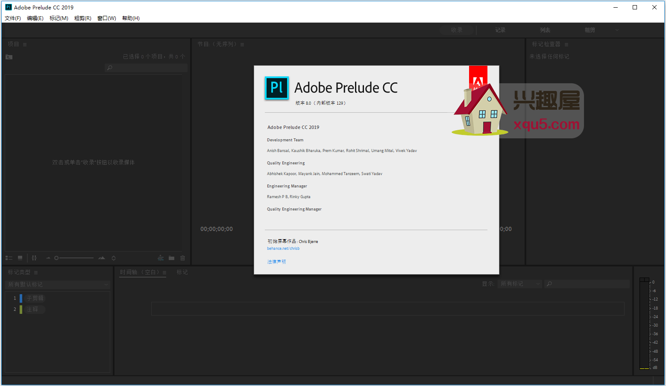The image size is (666, 386).
Task: Click the Adobe Prelude title bar icon
Action: 9,7
